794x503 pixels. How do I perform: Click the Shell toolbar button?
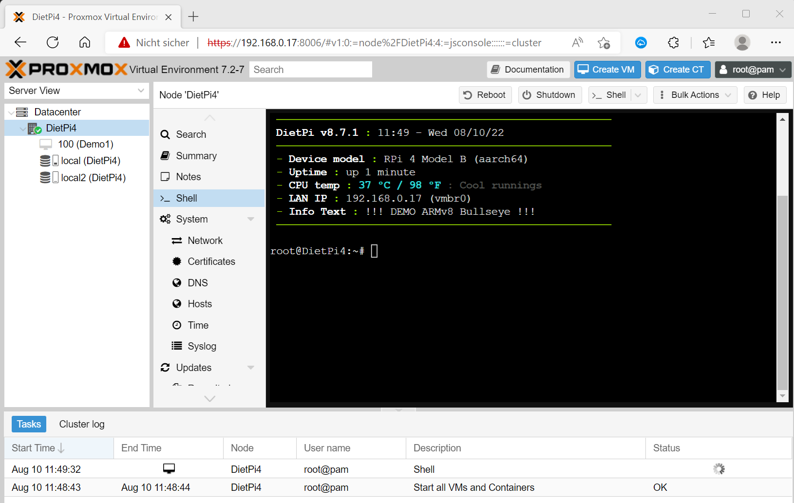tap(610, 95)
